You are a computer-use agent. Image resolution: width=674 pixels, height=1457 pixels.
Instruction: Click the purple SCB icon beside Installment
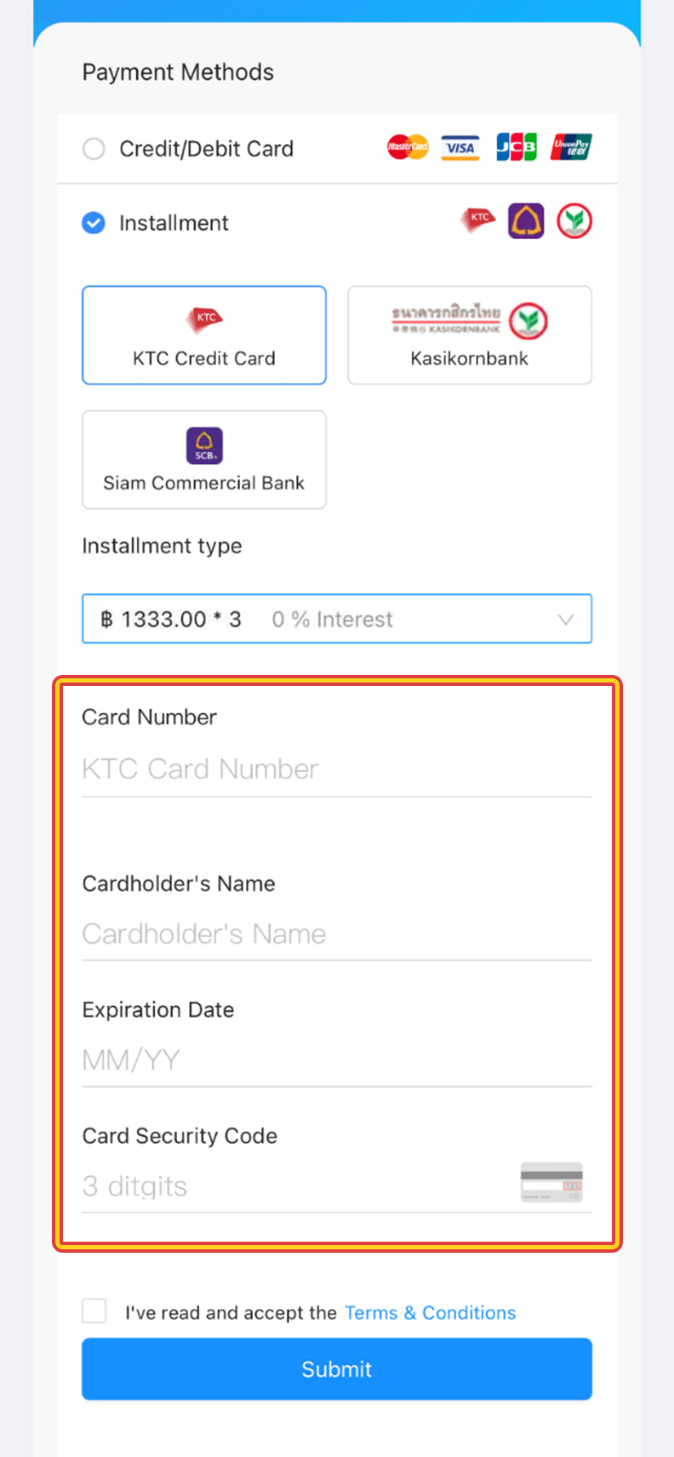526,221
